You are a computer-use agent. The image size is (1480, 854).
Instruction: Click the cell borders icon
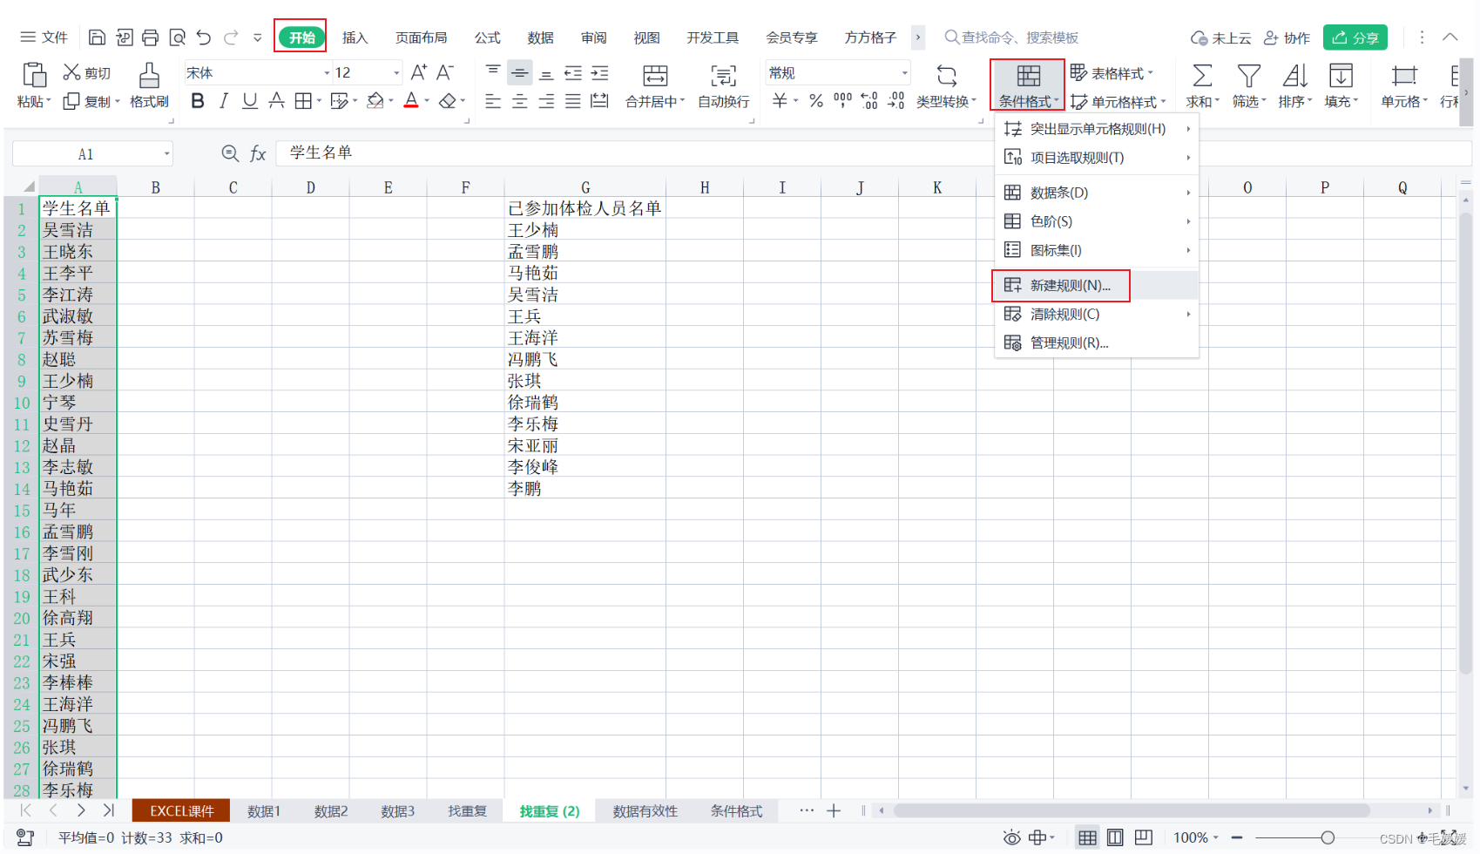302,101
